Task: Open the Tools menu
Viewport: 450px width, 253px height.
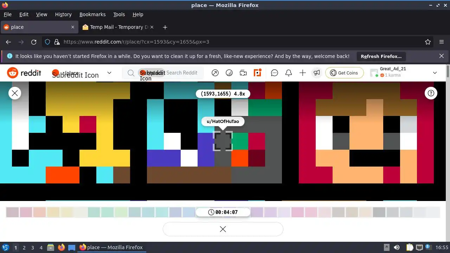Action: [x=119, y=14]
